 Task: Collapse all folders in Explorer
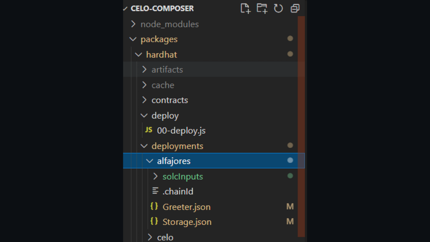point(295,8)
